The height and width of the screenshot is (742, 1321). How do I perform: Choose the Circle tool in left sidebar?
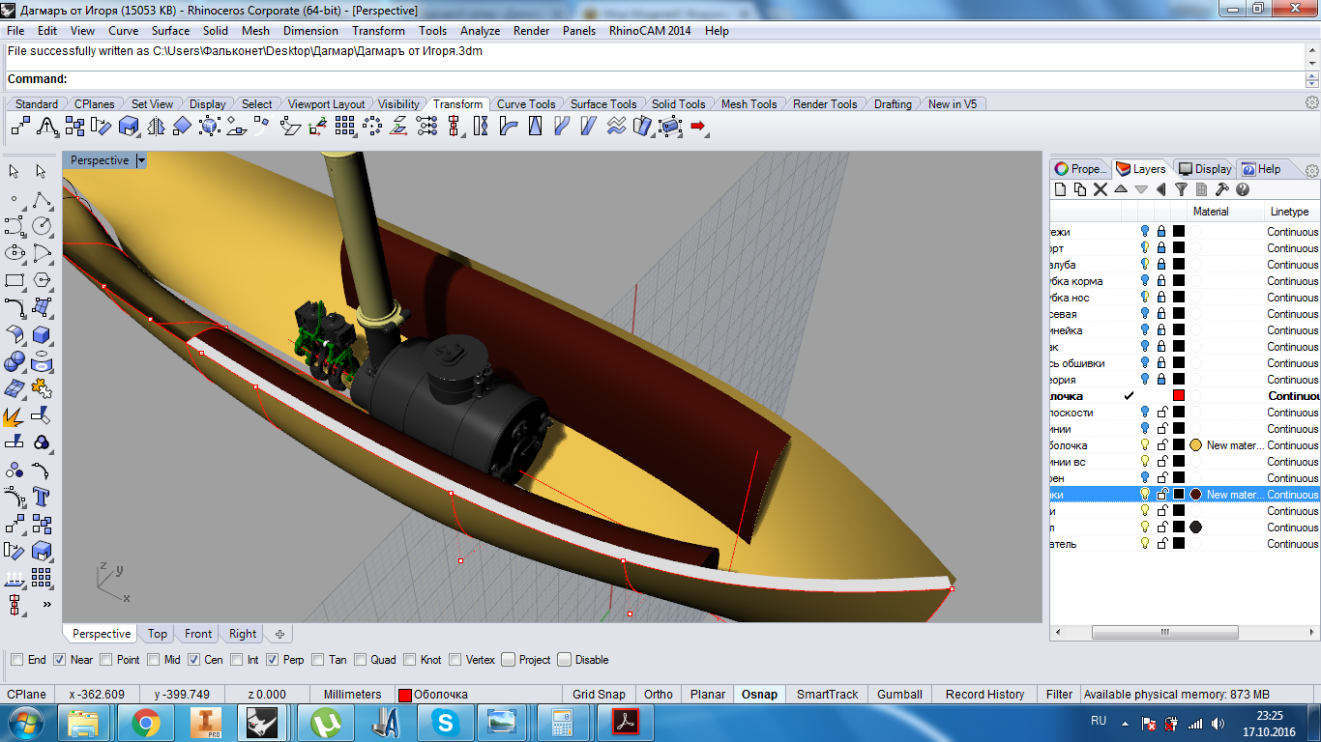[x=42, y=226]
